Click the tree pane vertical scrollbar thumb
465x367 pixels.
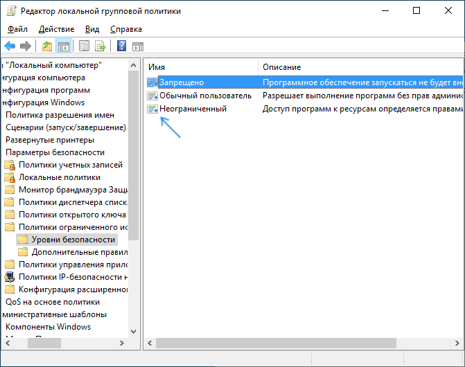click(x=134, y=156)
